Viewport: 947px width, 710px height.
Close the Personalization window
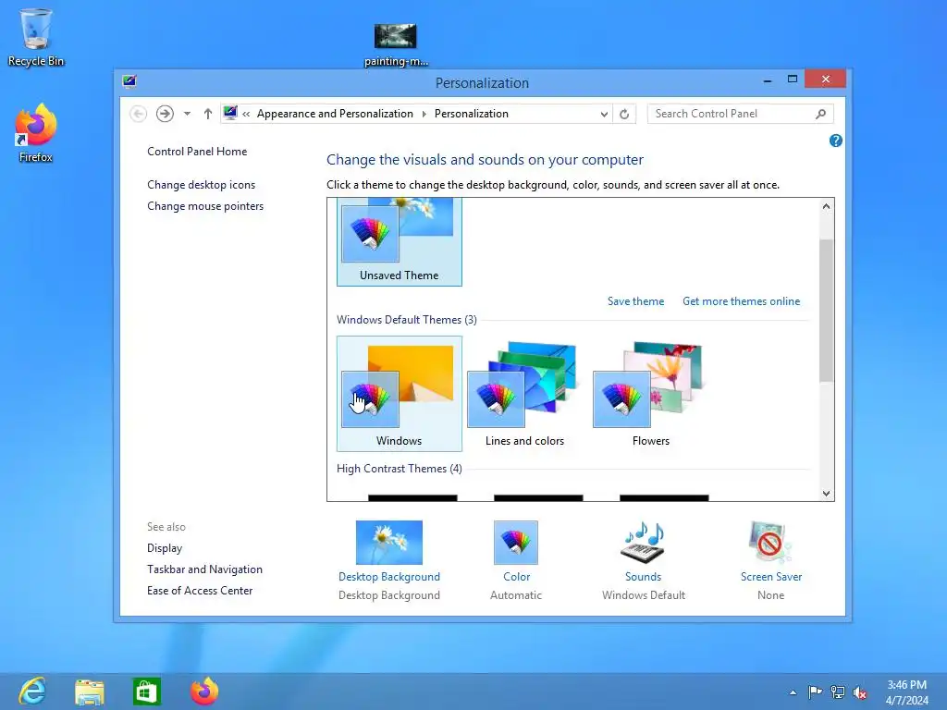click(825, 80)
